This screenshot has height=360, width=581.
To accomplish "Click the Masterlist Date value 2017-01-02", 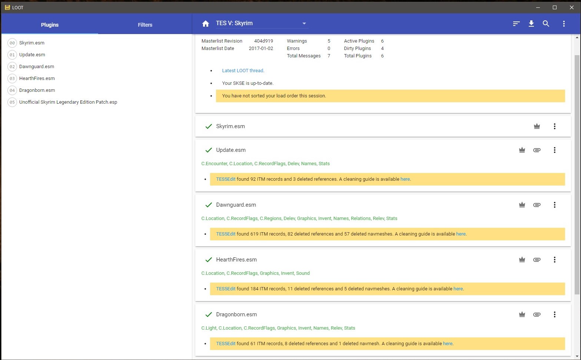I will coord(261,49).
